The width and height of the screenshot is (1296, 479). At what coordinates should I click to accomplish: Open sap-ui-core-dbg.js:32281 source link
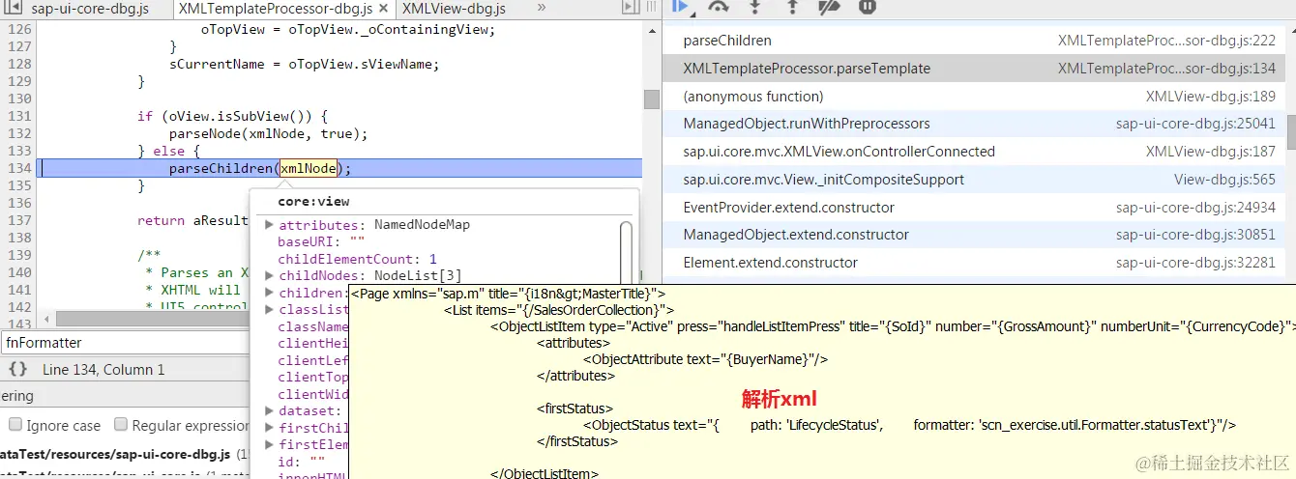[x=1195, y=263]
